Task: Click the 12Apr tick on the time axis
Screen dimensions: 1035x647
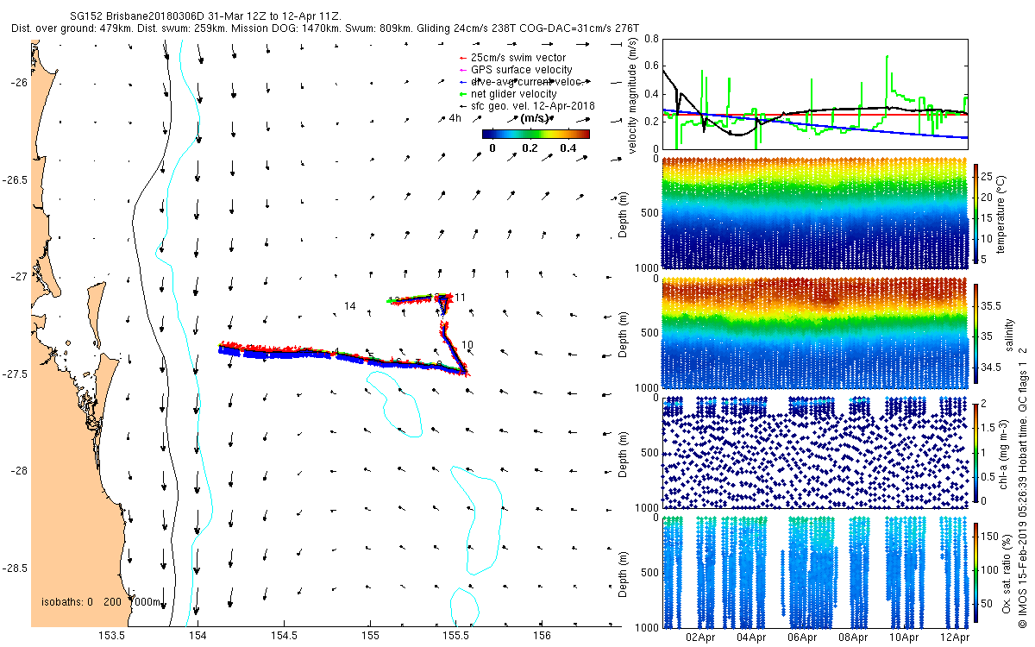Action: tap(955, 638)
